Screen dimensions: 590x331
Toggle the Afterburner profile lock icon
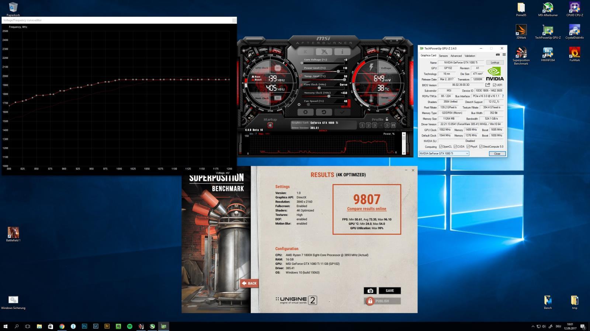(387, 119)
